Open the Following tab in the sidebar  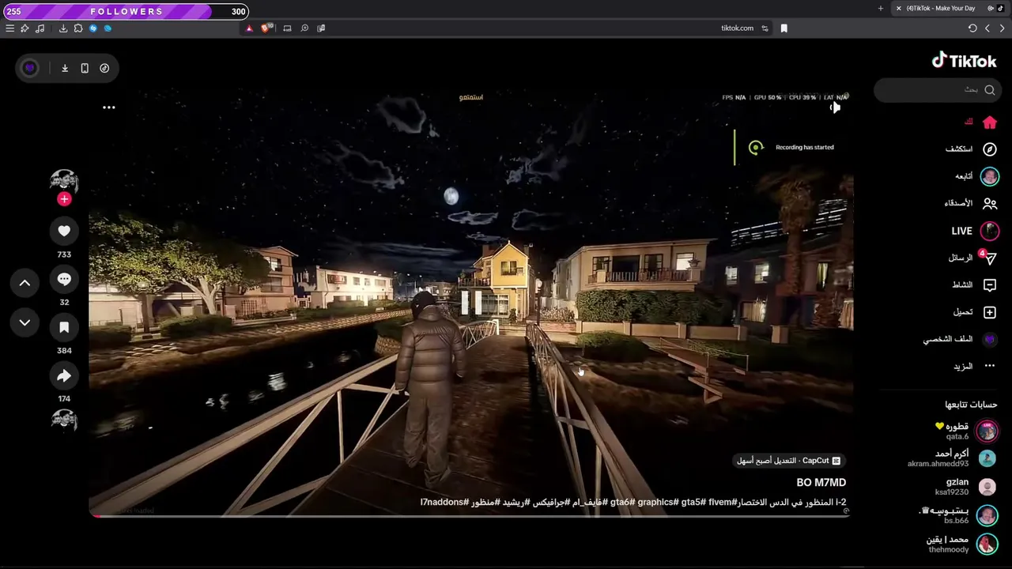(976, 176)
